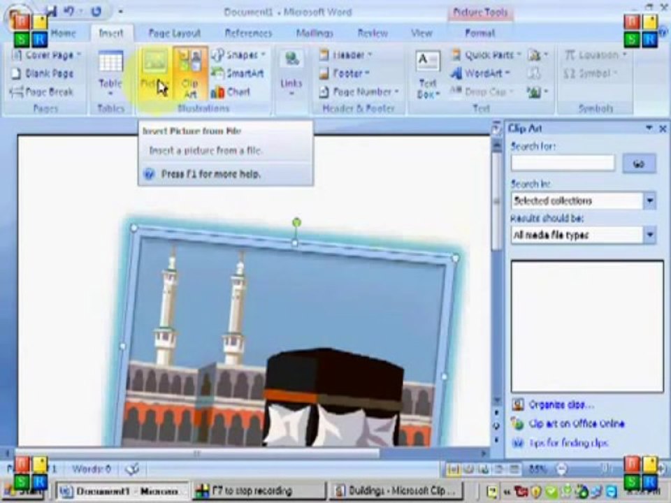Click the help icon in the tooltip
Image resolution: width=671 pixels, height=503 pixels.
point(148,174)
